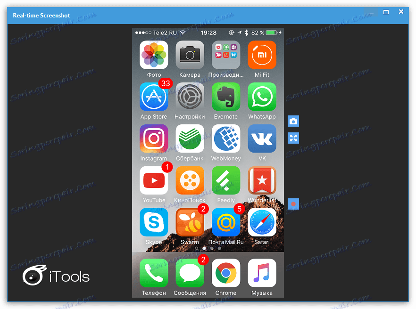This screenshot has height=309, width=416.
Task: Open the КиноПоиск app icon
Action: click(x=190, y=180)
